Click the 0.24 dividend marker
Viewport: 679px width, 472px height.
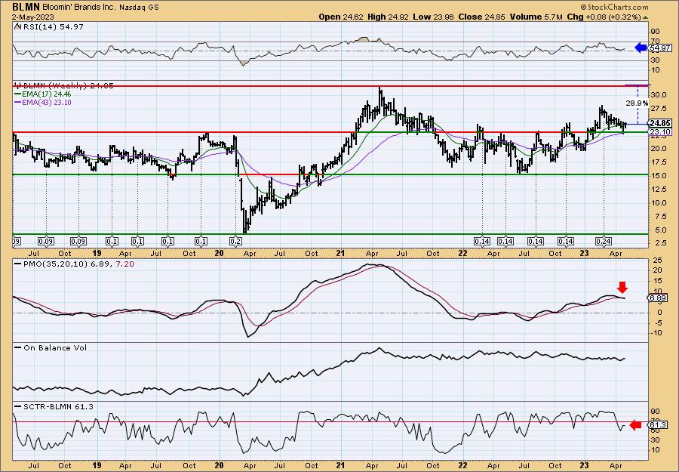(604, 242)
